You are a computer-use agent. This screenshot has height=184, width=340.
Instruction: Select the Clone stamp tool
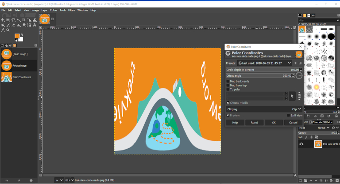[19, 25]
